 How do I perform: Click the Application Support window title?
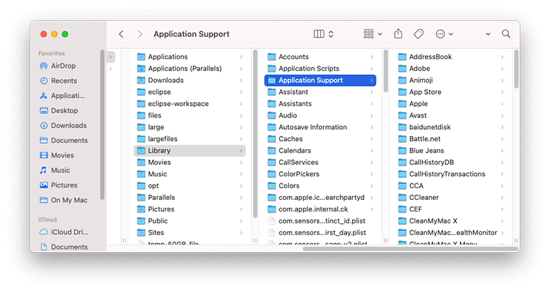coord(192,34)
